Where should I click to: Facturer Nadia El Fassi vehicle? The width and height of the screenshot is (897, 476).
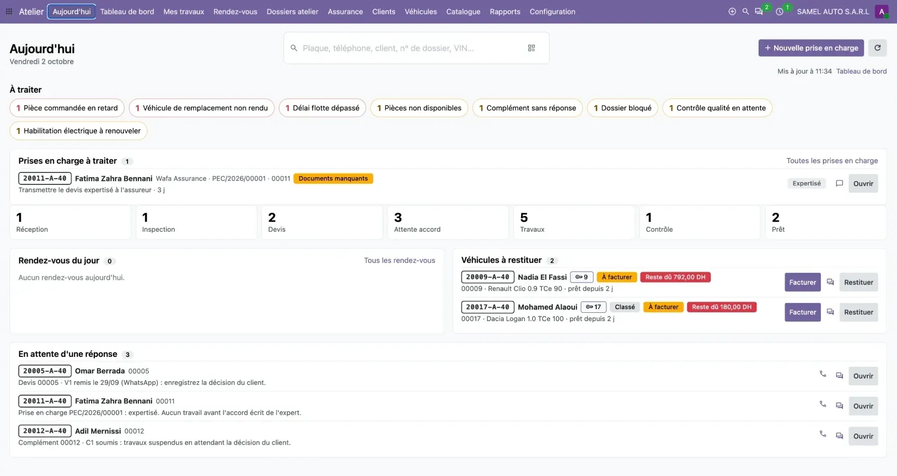[x=803, y=282]
